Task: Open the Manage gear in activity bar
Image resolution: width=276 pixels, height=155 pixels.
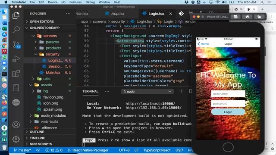Action: tap(16, 139)
